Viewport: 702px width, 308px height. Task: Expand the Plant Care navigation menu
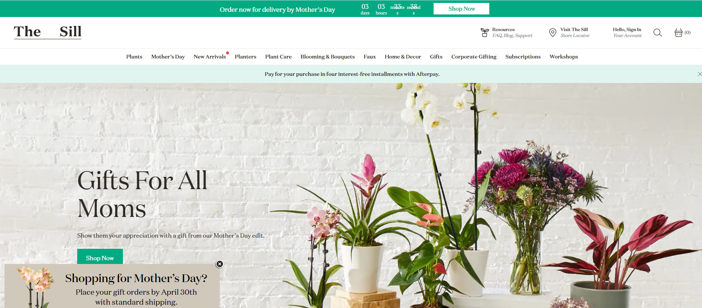click(x=278, y=57)
